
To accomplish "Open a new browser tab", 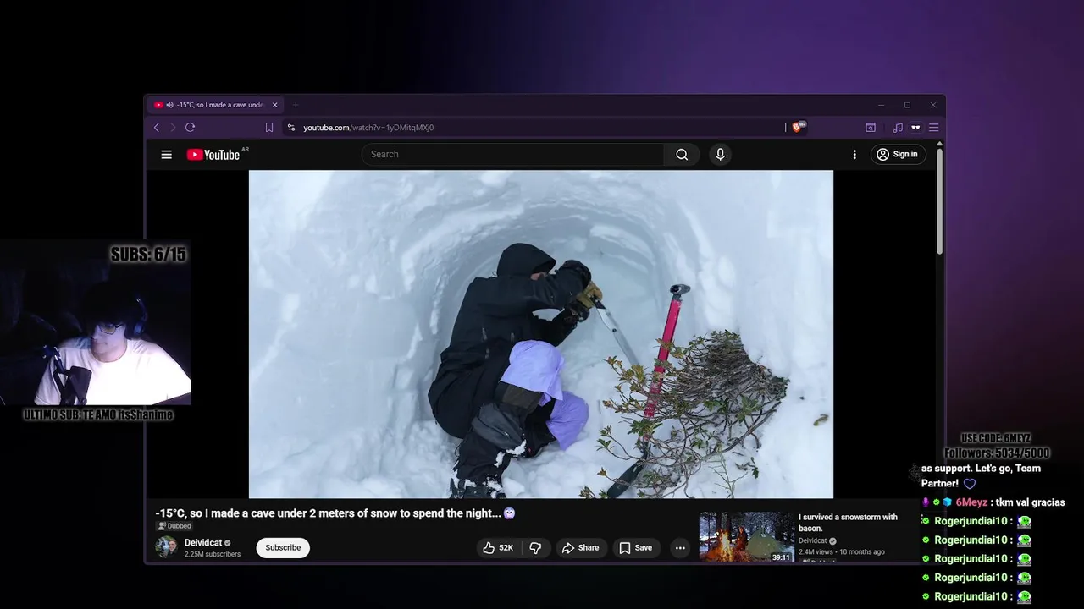I will (296, 105).
